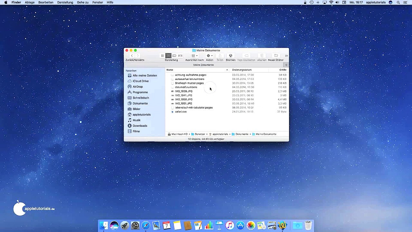Open the volume menu bar icon
This screenshot has height=232, width=412.
point(337,2)
